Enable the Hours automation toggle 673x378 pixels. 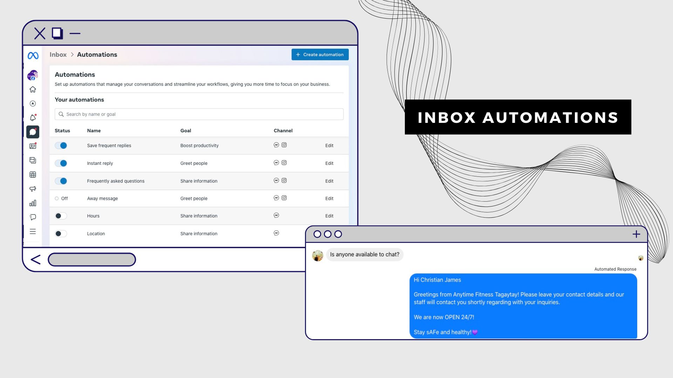click(61, 216)
